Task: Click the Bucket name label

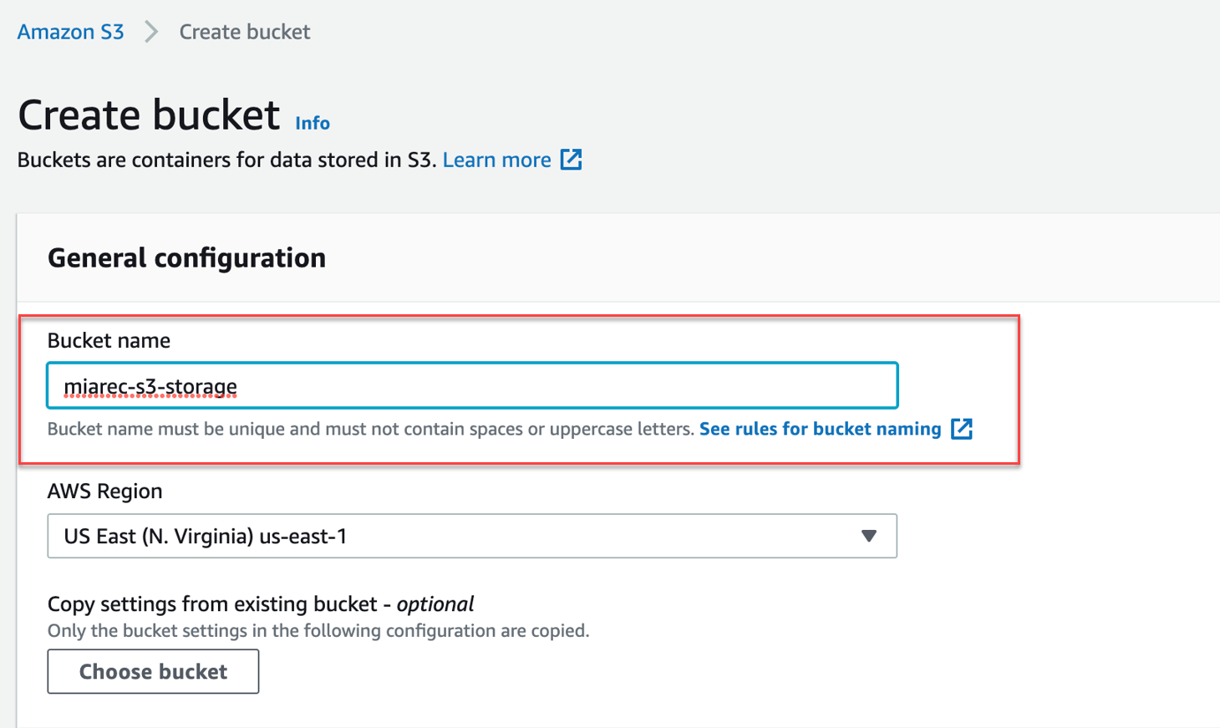Action: click(109, 340)
